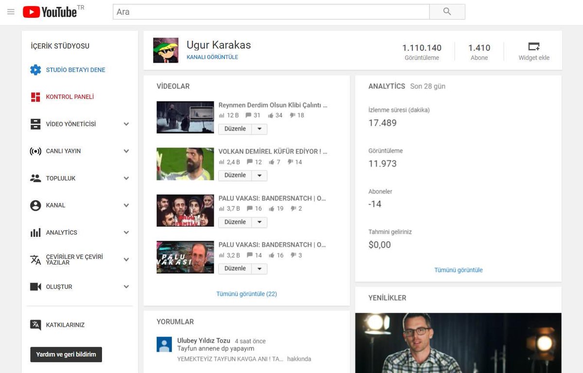Open the hamburger guide menu
Screen dimensions: 583x373
11,12
